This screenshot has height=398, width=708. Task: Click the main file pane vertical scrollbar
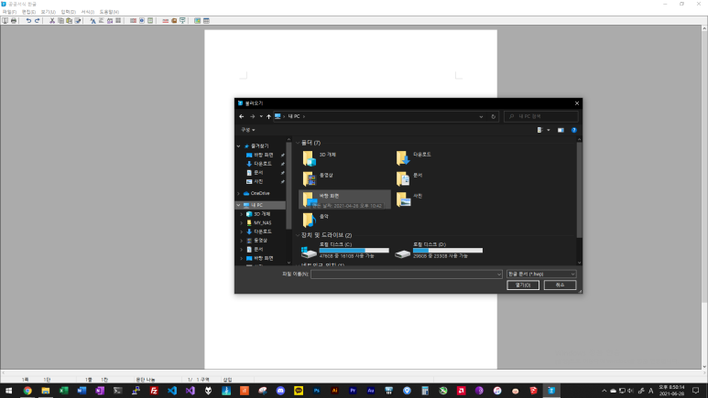pos(579,189)
